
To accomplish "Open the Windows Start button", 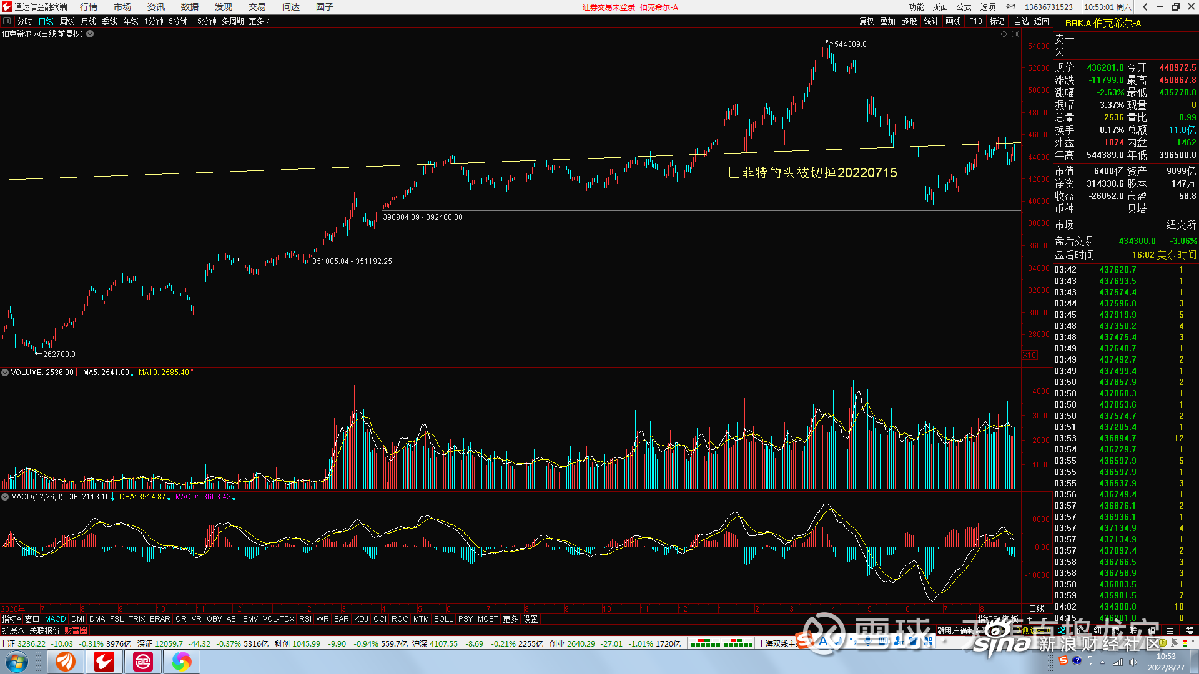I will (17, 662).
